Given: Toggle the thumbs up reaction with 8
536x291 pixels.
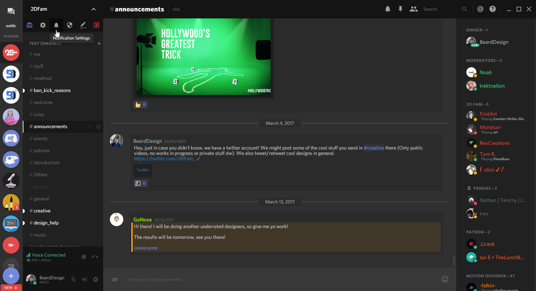Looking at the screenshot, I should click(x=140, y=105).
